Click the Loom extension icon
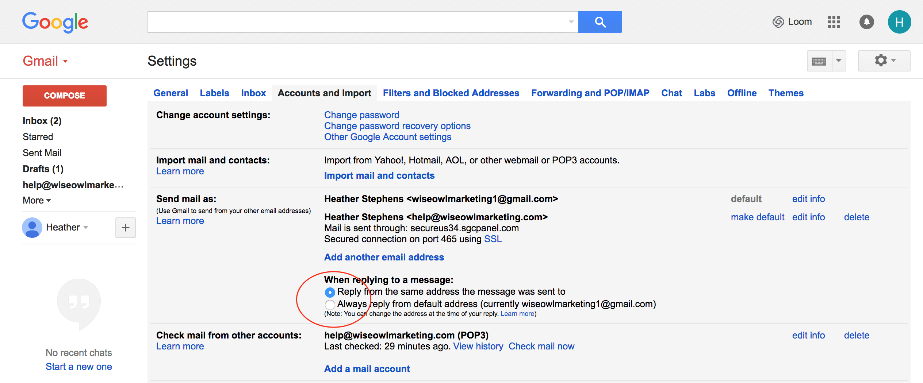 click(x=778, y=22)
